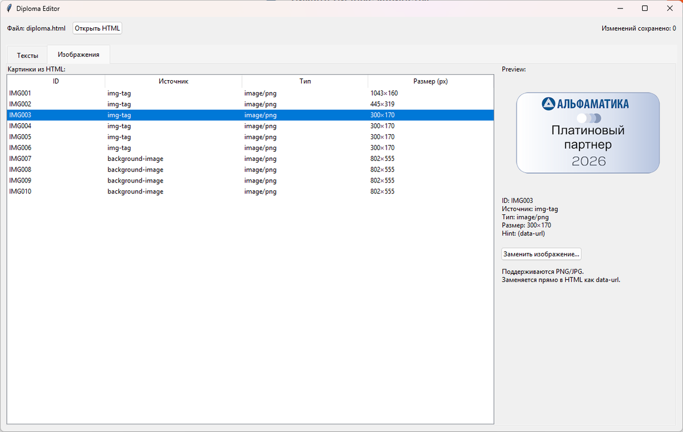Screen dimensions: 683x432
Task: Click the Файл: diploma.html label
Action: (x=36, y=28)
